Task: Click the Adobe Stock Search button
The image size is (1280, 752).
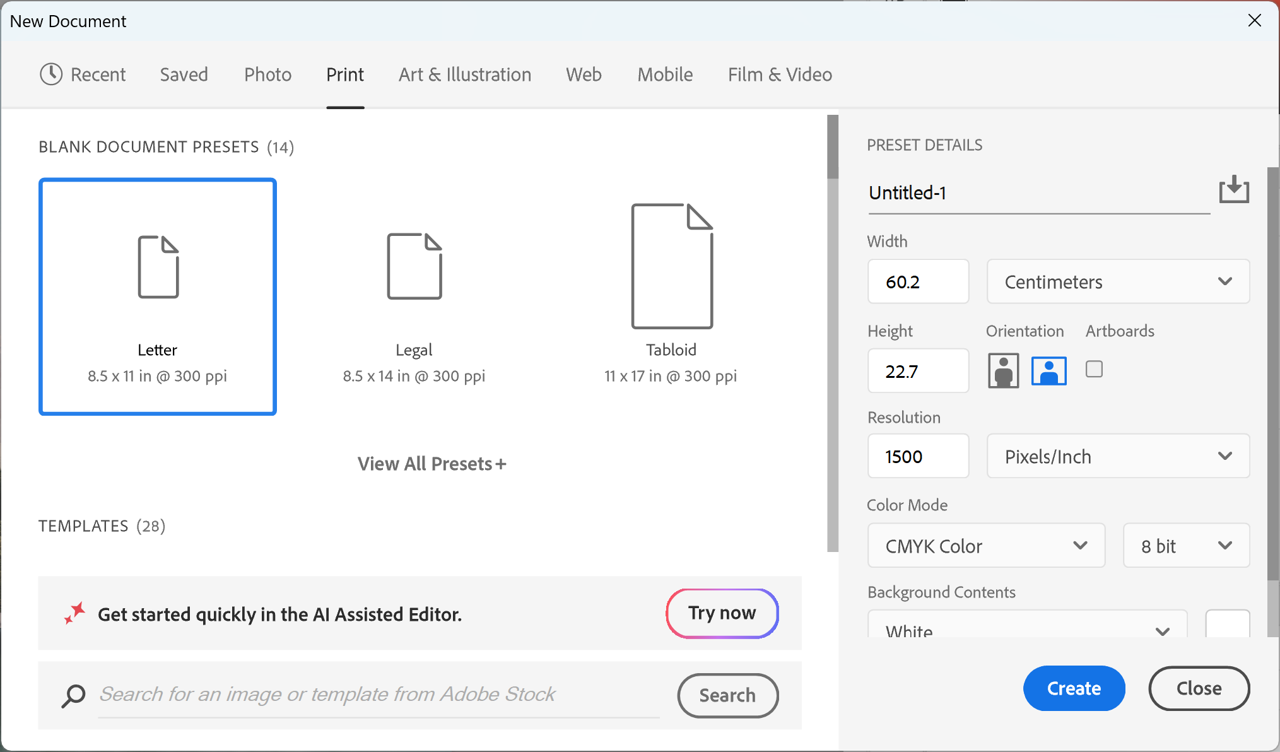Action: (x=728, y=695)
